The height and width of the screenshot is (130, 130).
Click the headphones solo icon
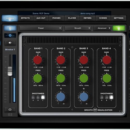[10, 110]
